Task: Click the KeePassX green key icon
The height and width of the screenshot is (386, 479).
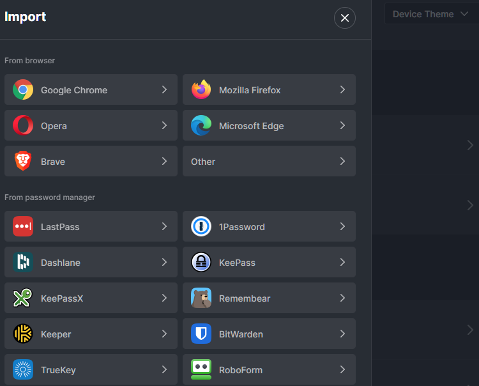Action: coord(23,298)
